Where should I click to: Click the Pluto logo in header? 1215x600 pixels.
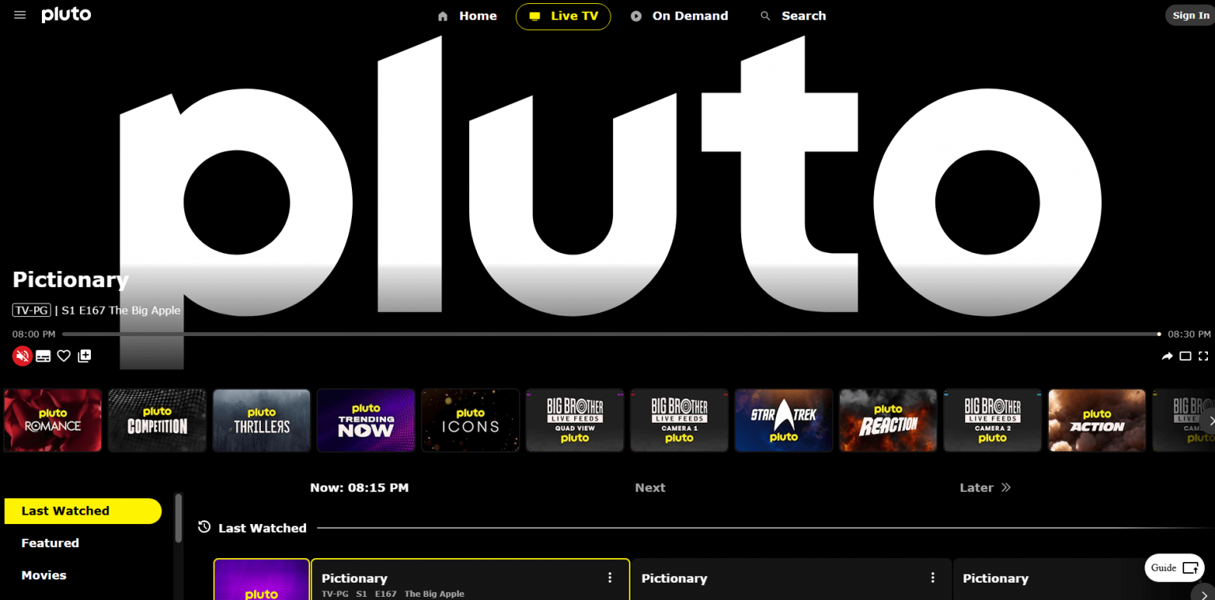coord(66,15)
